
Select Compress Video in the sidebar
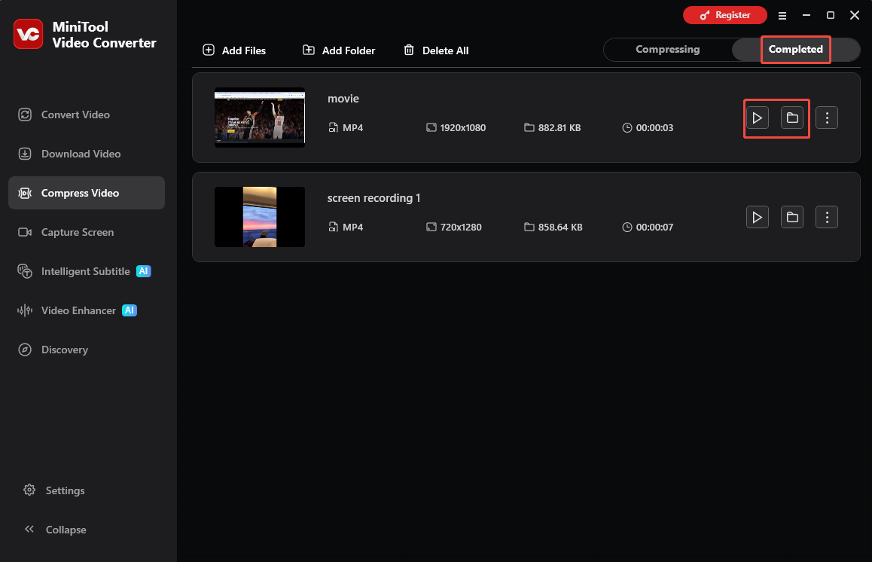point(86,193)
